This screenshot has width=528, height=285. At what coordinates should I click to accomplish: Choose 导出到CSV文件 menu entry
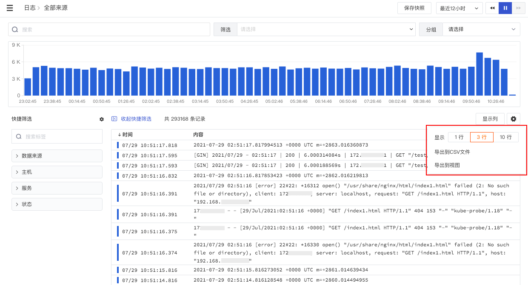pyautogui.click(x=452, y=152)
